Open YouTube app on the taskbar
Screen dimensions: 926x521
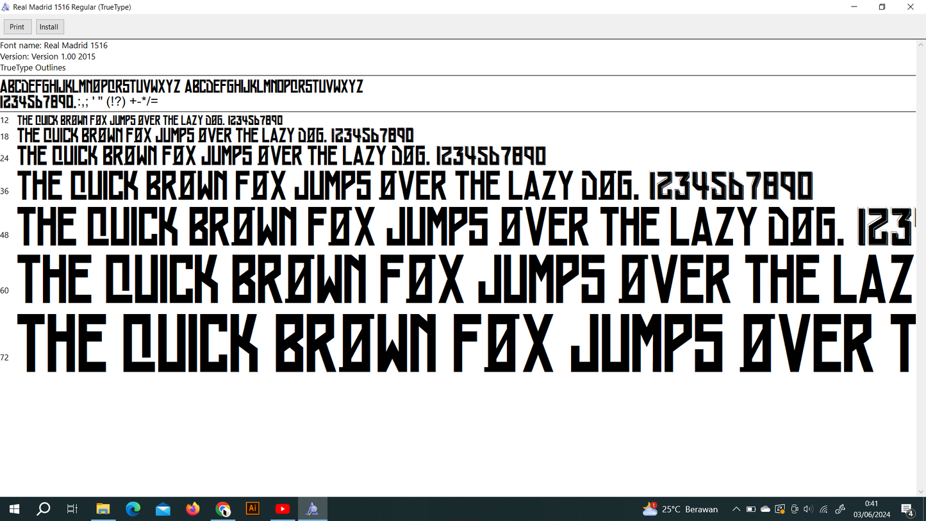[x=283, y=509]
